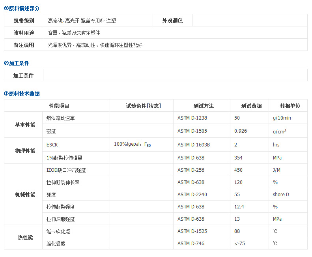Click the circled 3 icon beside 原料技术数据
Viewport: 312px width, 257px height.
6,94
